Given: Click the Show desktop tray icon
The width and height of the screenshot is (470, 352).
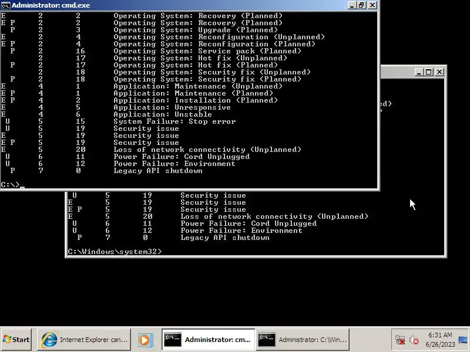Looking at the screenshot, I should (x=464, y=340).
